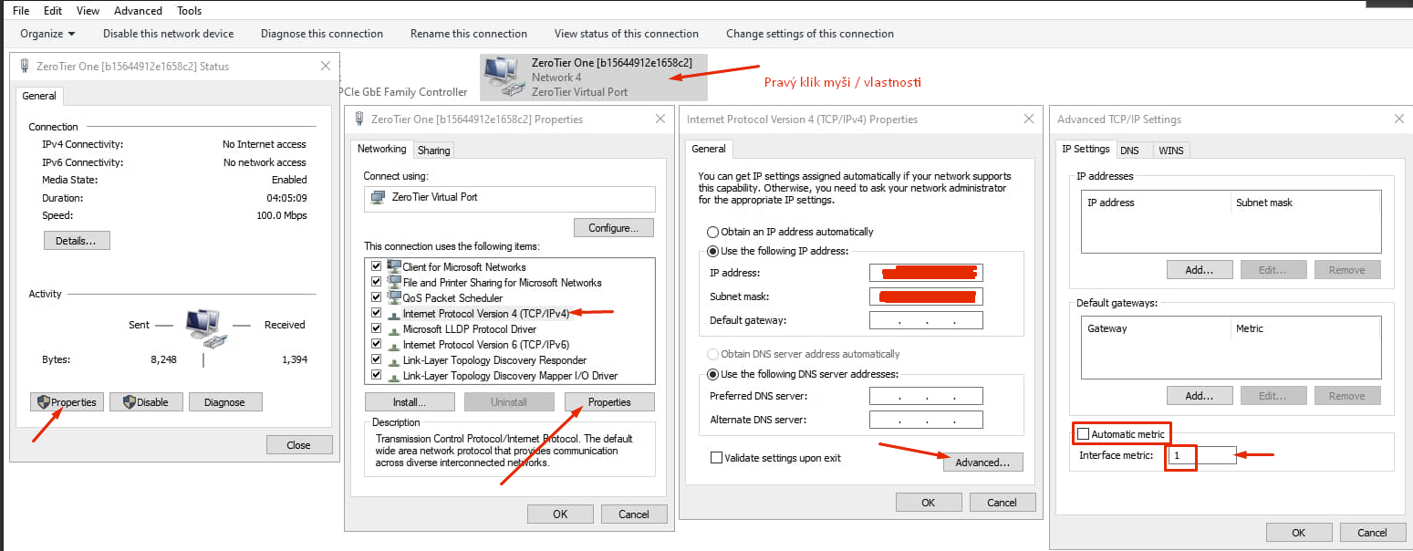The image size is (1413, 551).
Task: Toggle the Client for Microsoft Networks checkbox
Action: (x=376, y=266)
